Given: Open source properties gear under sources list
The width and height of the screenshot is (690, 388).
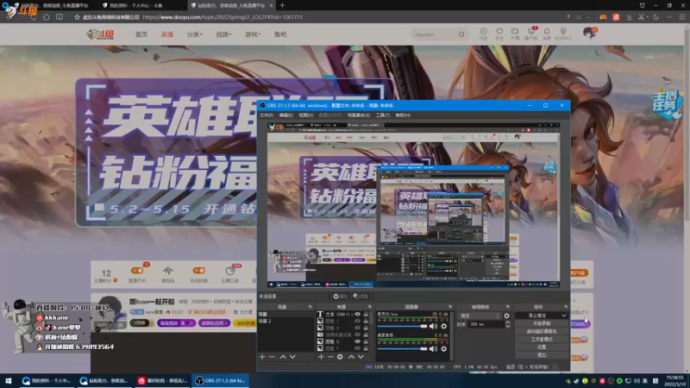Looking at the screenshot, I should point(340,357).
